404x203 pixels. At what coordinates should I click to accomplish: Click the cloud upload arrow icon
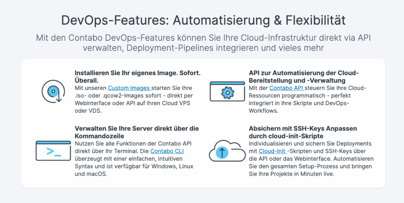(227, 151)
